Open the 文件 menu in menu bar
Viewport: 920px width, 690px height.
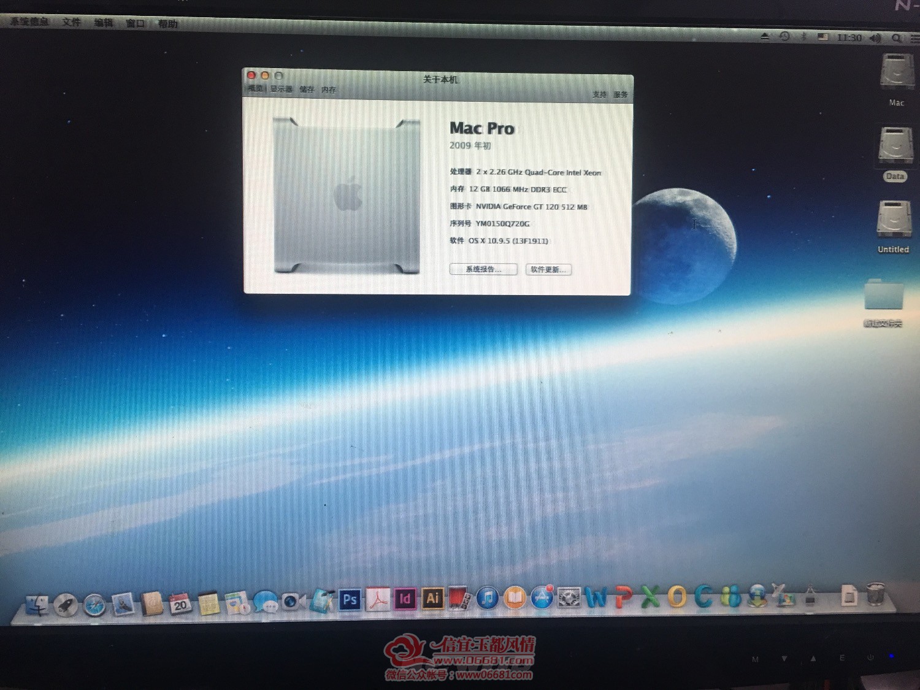(71, 22)
